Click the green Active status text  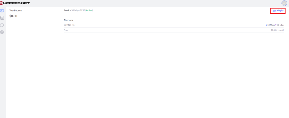[89, 10]
